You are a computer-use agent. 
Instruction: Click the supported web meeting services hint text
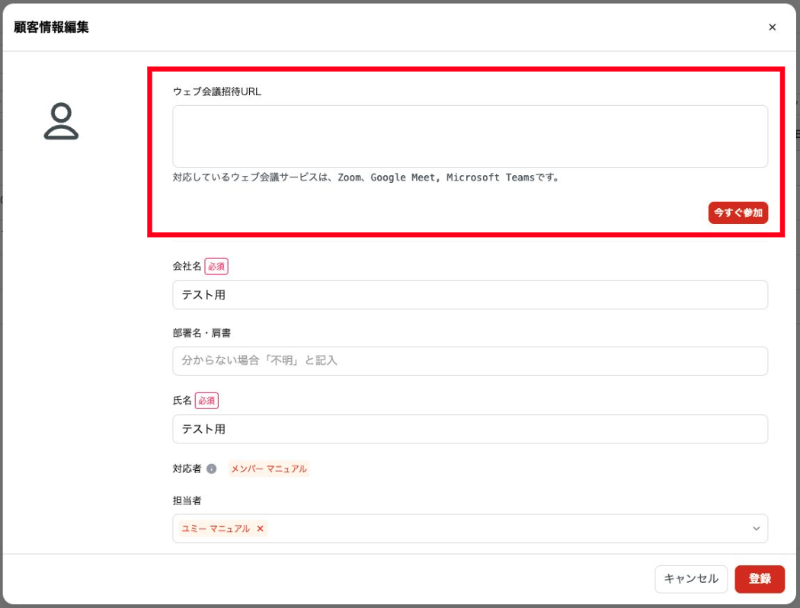(x=366, y=178)
